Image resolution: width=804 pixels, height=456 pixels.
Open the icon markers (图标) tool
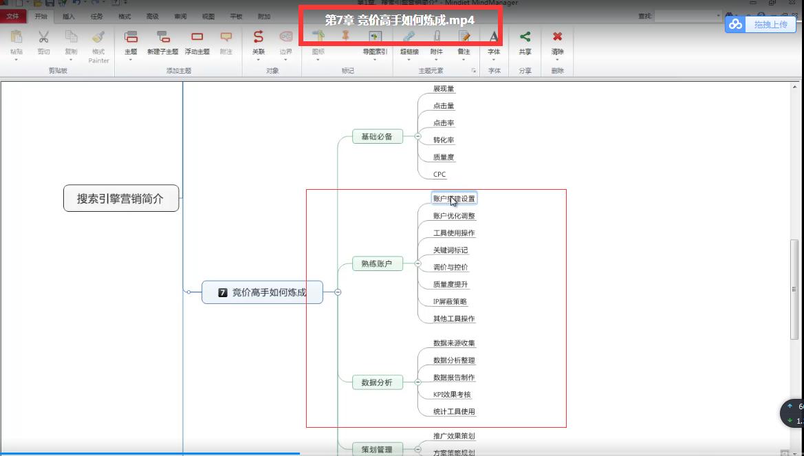(318, 36)
